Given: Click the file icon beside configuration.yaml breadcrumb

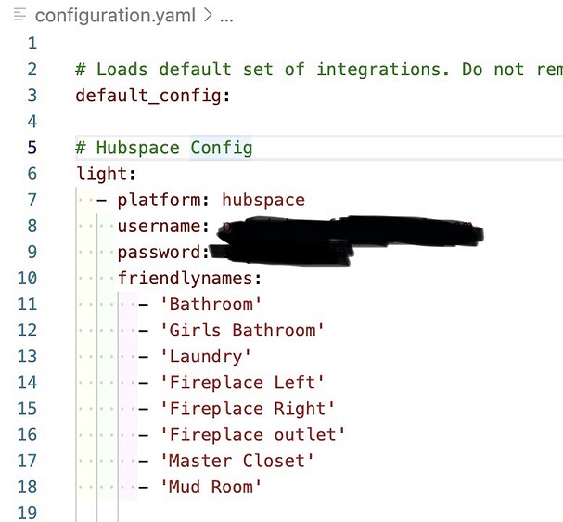Looking at the screenshot, I should tap(19, 17).
